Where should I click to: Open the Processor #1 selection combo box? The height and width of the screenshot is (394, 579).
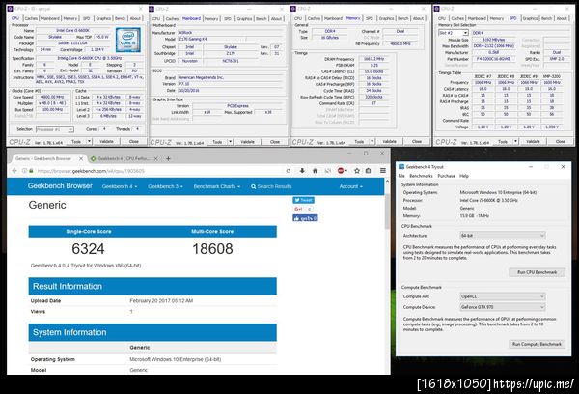tap(55, 129)
